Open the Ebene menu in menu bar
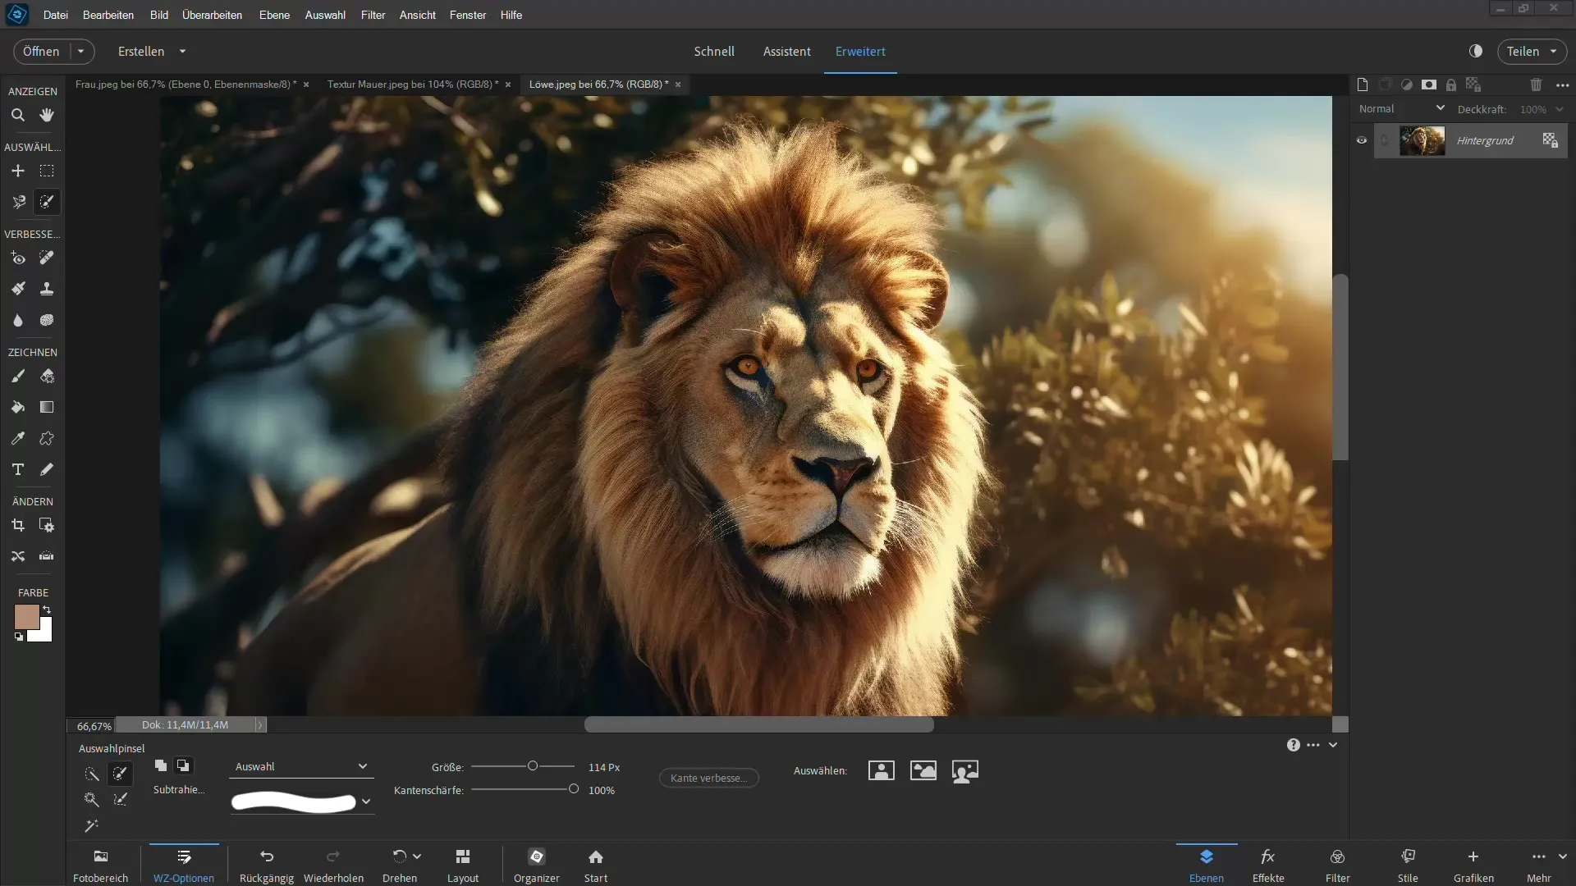 [x=275, y=14]
